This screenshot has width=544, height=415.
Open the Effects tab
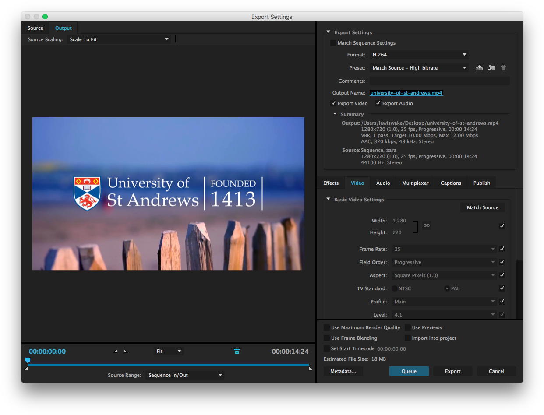[331, 183]
